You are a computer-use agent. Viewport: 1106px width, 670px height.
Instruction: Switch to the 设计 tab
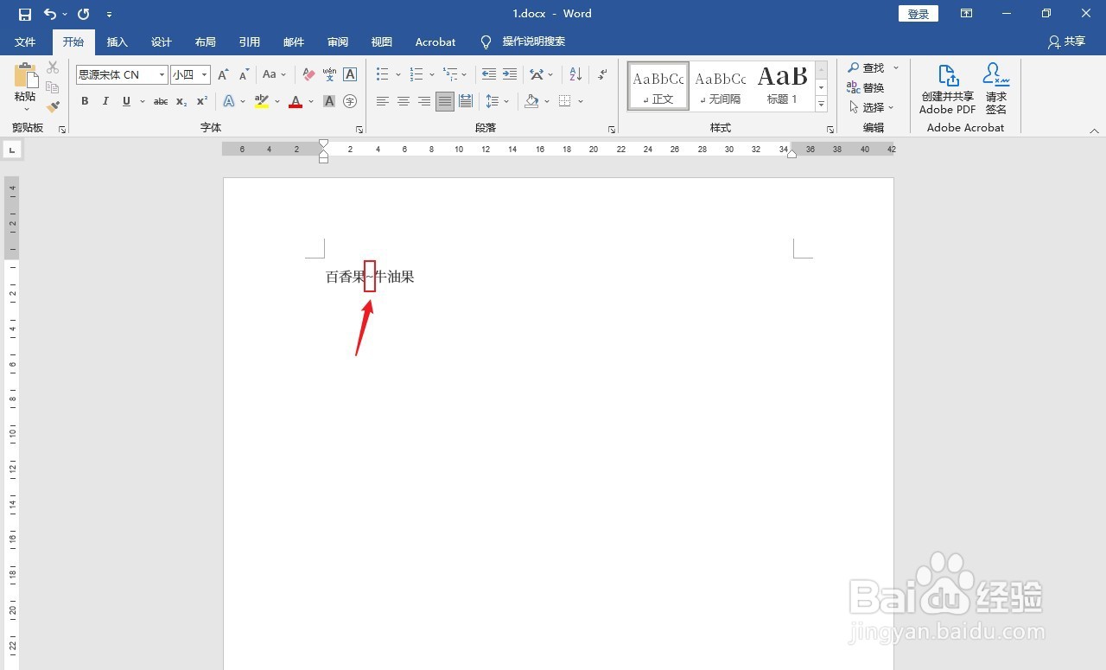tap(162, 41)
